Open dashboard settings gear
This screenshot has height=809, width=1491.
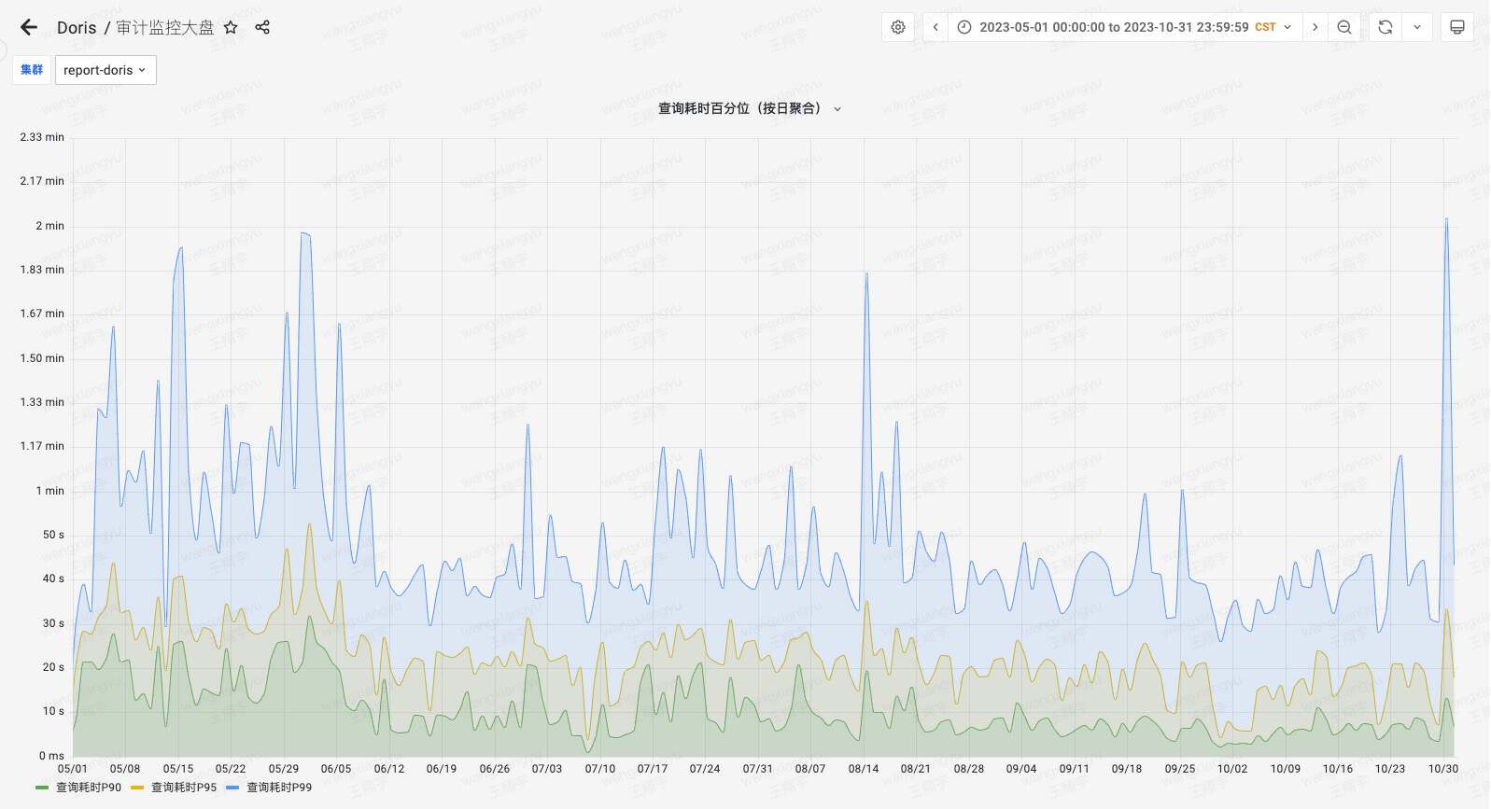(x=898, y=27)
